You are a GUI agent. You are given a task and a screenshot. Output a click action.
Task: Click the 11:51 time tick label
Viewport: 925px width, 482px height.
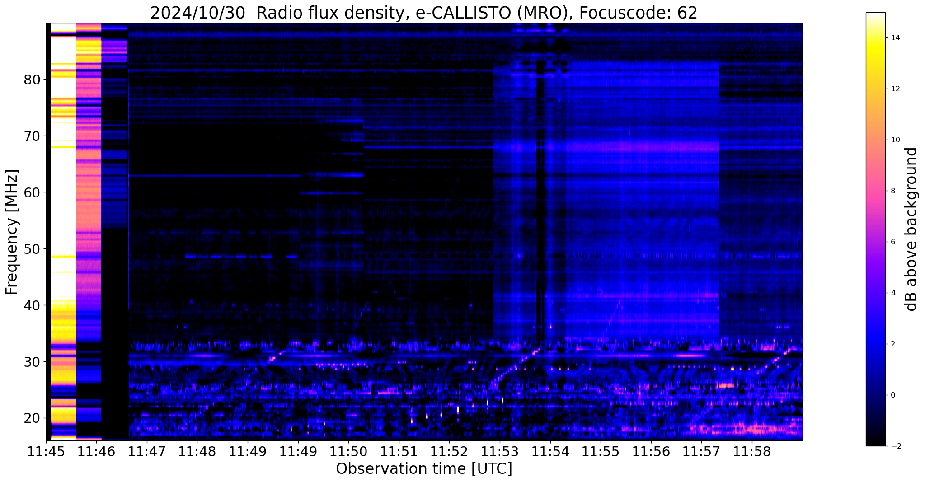click(x=399, y=452)
